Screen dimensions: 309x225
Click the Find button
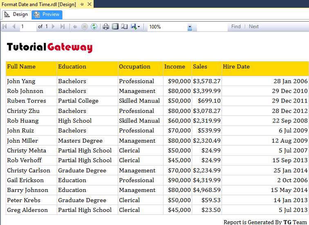click(x=236, y=26)
